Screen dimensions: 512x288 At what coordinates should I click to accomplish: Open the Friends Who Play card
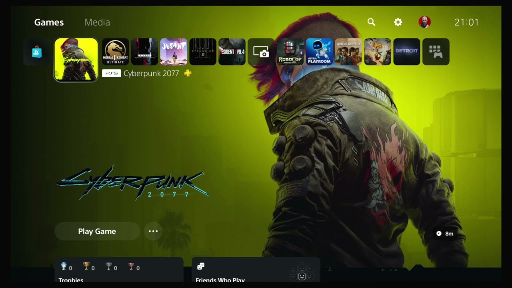coord(256,270)
